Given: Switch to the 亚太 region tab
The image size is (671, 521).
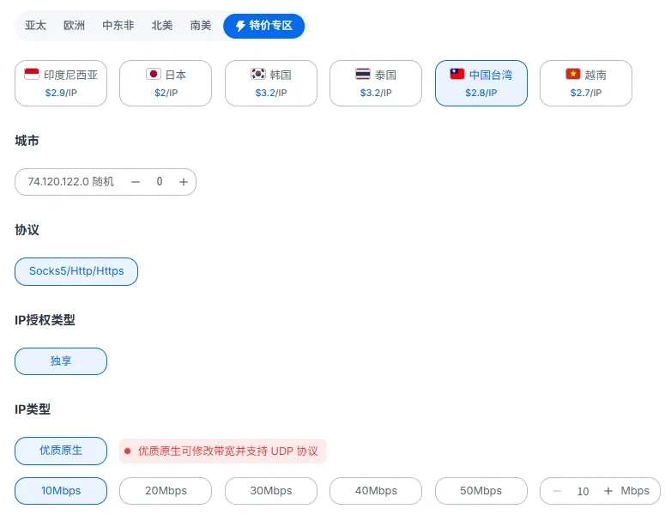Looking at the screenshot, I should 35,26.
